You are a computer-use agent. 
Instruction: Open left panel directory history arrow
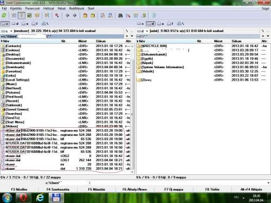(x=132, y=36)
